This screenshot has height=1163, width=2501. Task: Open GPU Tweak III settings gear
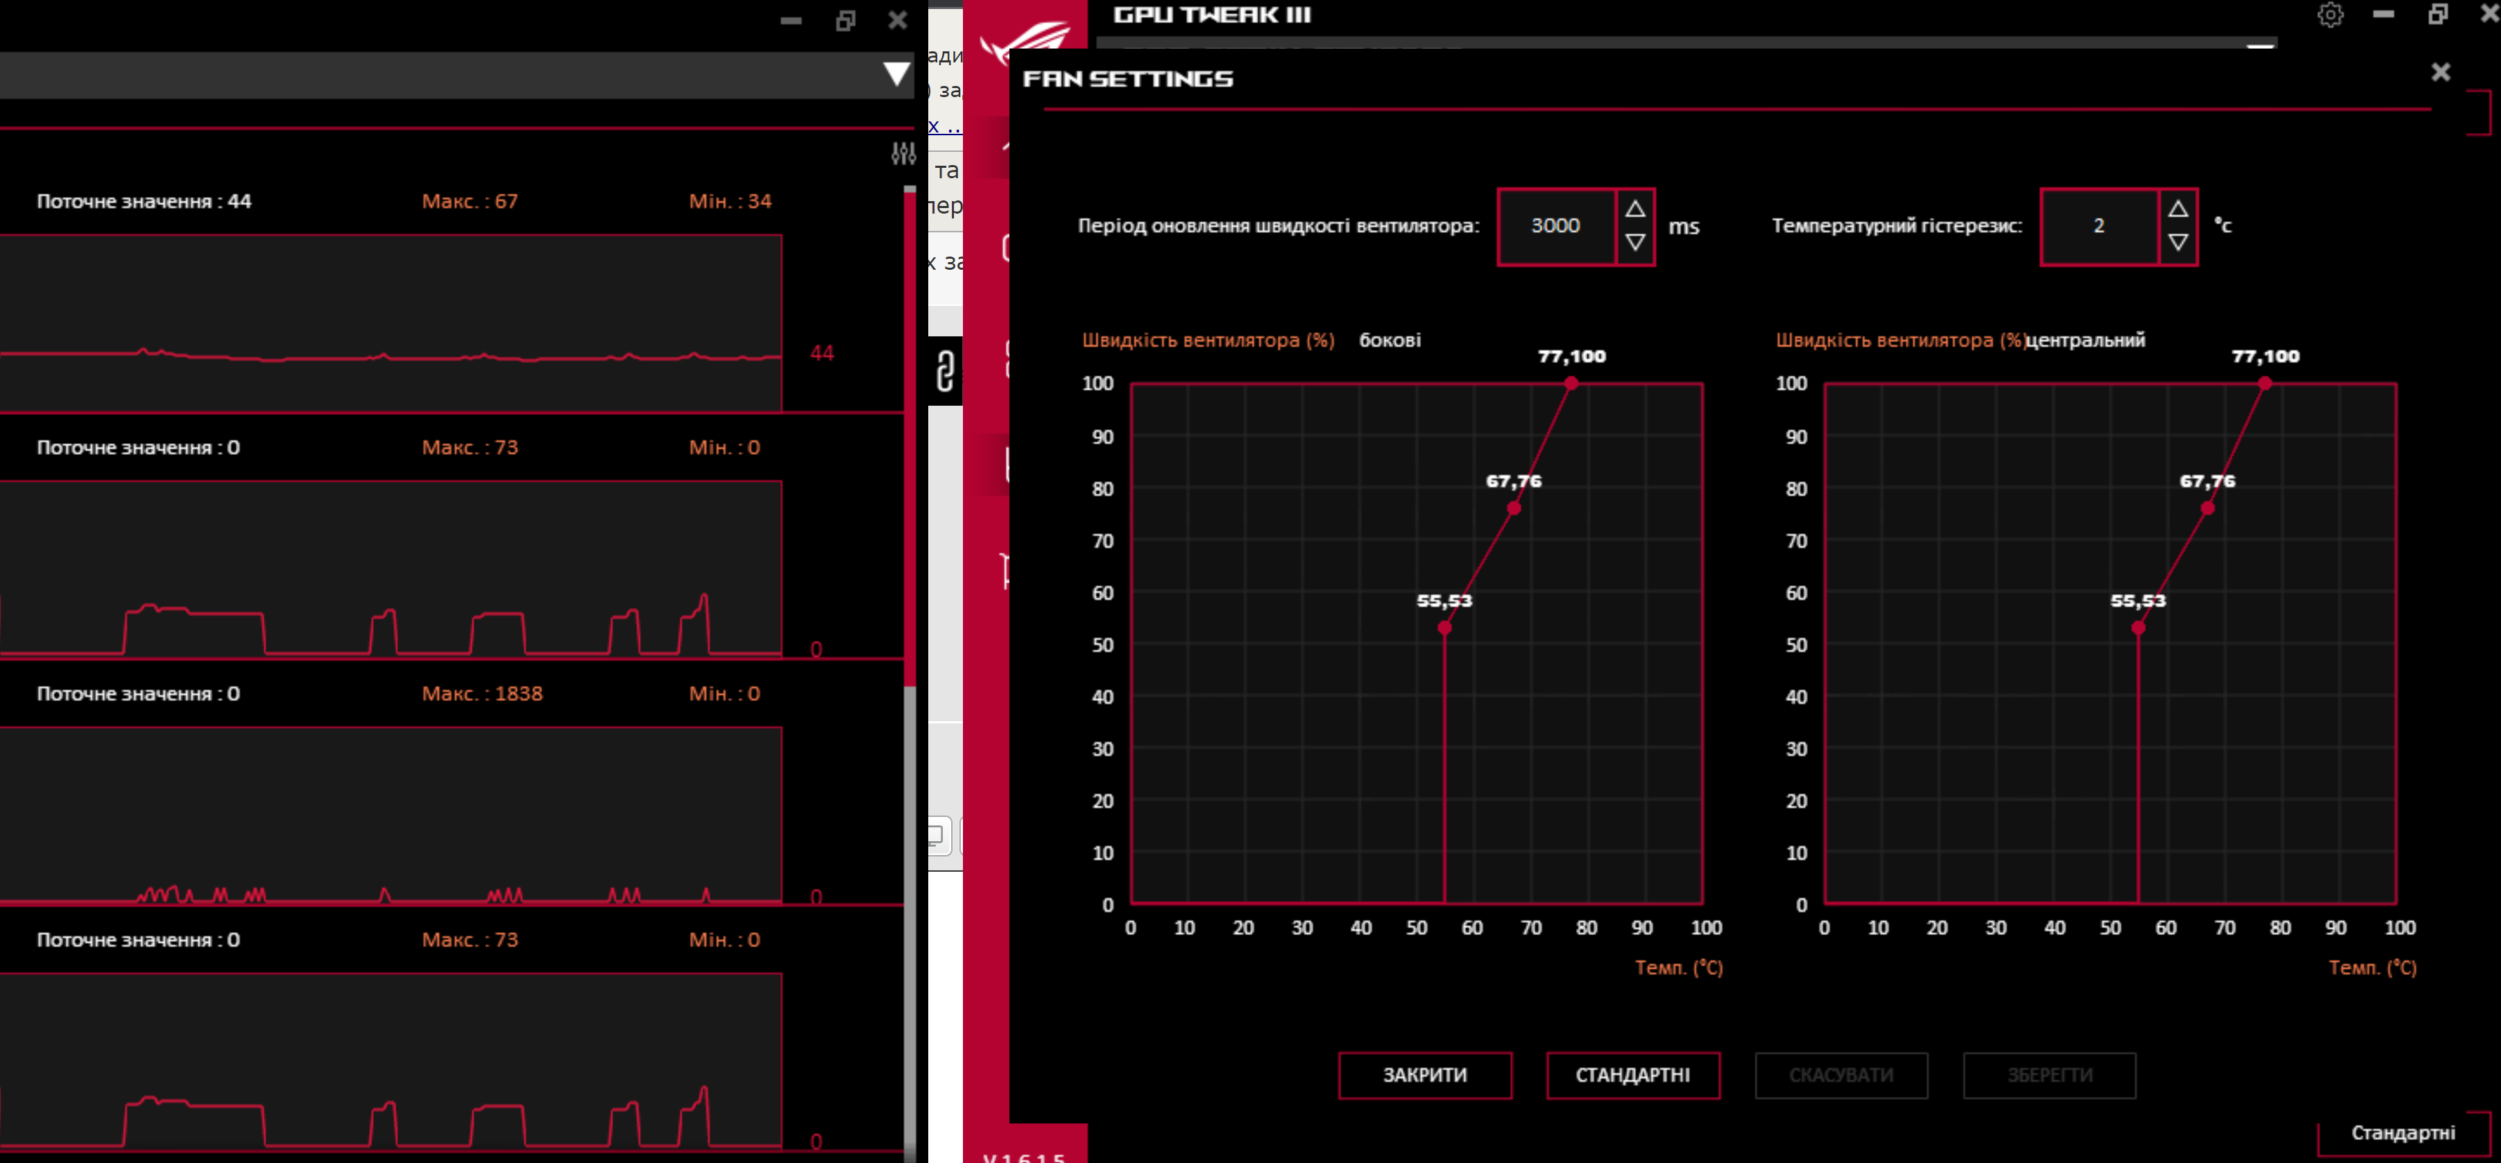tap(2330, 15)
